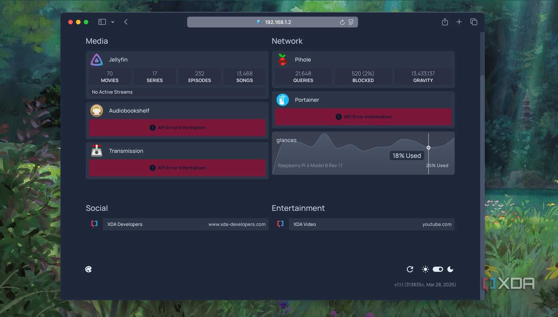Viewport: 558px width, 317px height.
Task: Click the 192.168.1.2 address field
Action: click(x=272, y=22)
